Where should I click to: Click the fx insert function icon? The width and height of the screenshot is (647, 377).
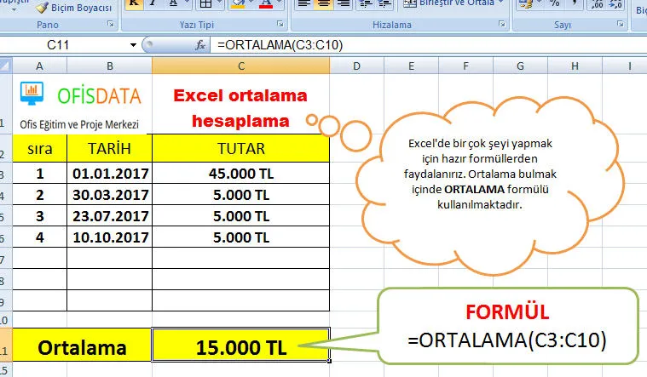(201, 44)
